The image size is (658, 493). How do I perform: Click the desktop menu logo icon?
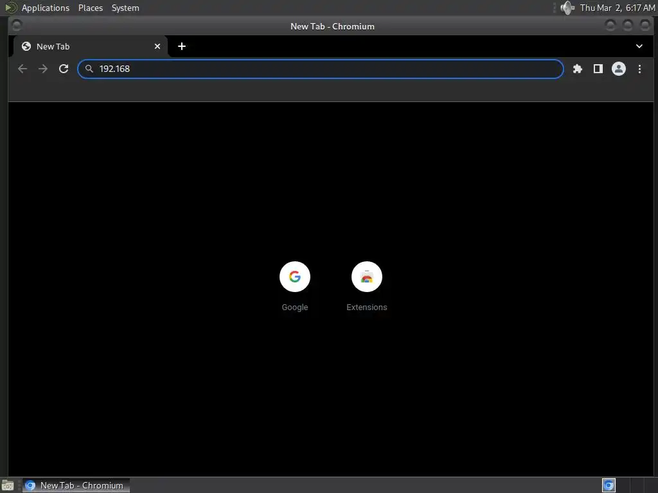coord(10,8)
